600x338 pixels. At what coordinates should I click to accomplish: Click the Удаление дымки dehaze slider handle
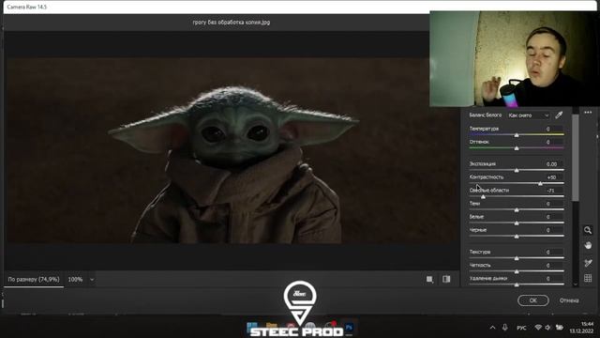click(517, 284)
